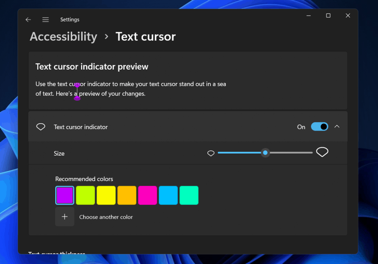The height and width of the screenshot is (264, 378).
Task: Open the Settings navigation menu
Action: tap(45, 19)
